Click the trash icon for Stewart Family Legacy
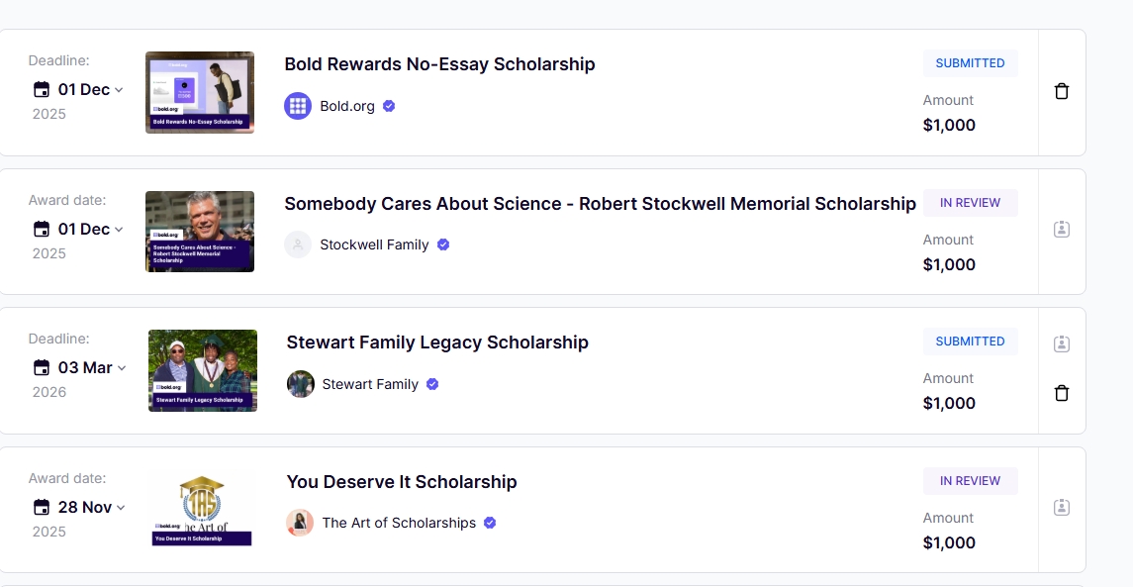 pos(1062,393)
